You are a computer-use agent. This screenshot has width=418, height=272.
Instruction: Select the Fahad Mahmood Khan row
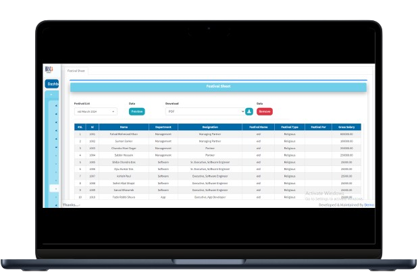pos(124,134)
